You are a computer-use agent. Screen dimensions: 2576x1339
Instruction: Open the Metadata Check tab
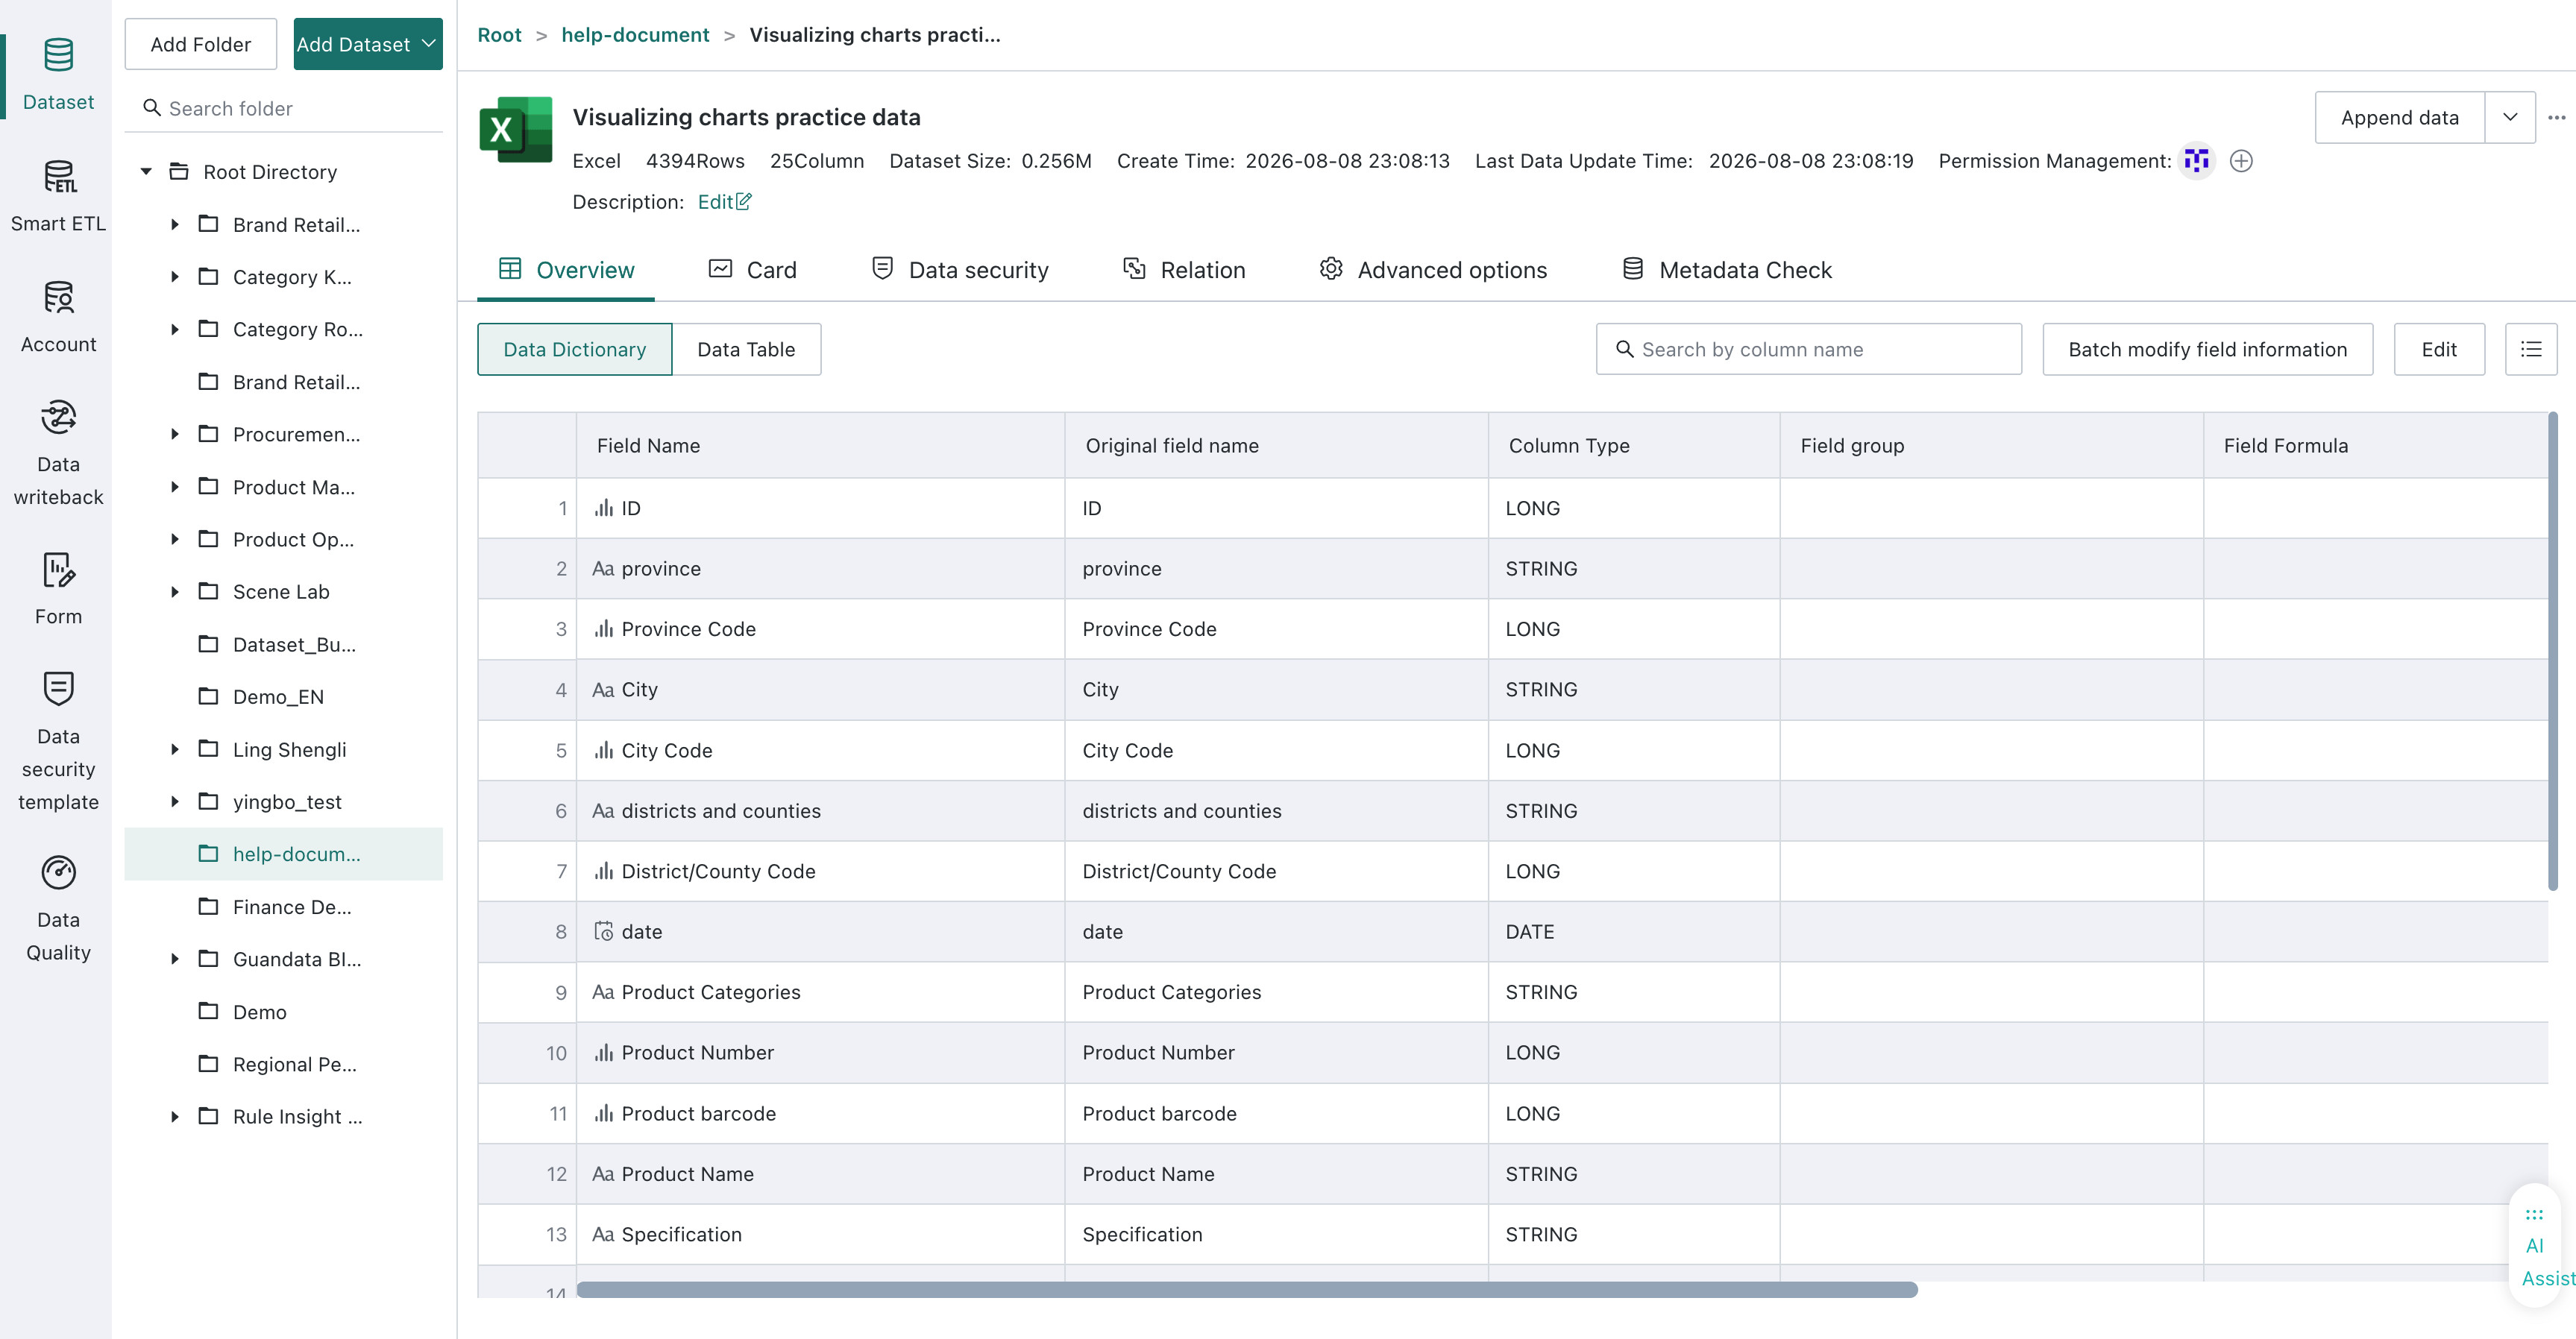pos(1727,270)
